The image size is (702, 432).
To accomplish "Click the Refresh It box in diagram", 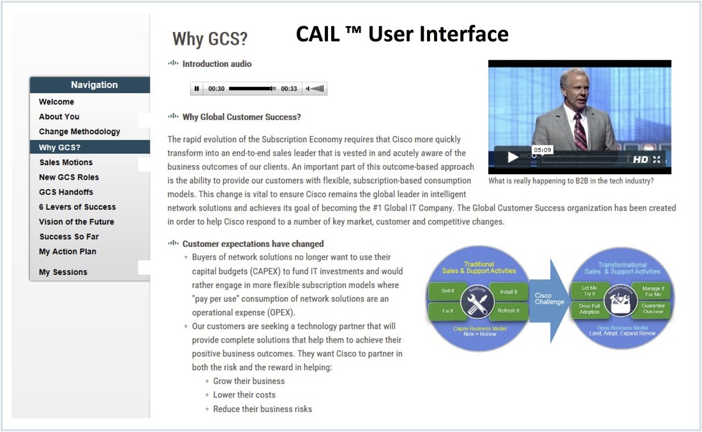I will pyautogui.click(x=509, y=311).
